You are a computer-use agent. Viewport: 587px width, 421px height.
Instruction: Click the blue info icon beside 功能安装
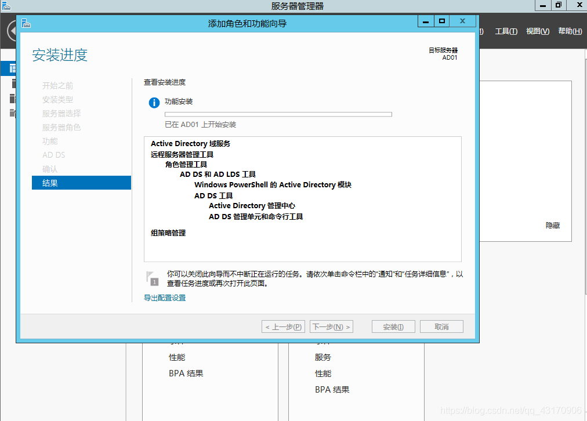(154, 103)
